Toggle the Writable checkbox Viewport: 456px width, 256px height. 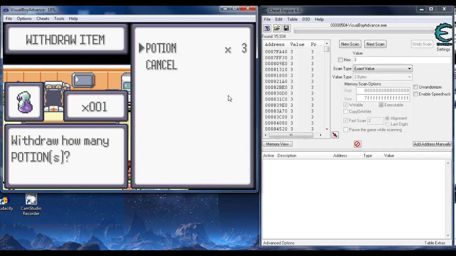pyautogui.click(x=346, y=105)
